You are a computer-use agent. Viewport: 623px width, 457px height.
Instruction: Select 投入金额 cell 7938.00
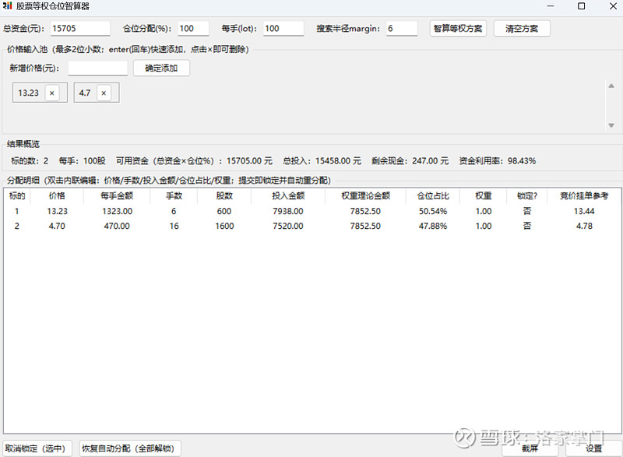288,211
